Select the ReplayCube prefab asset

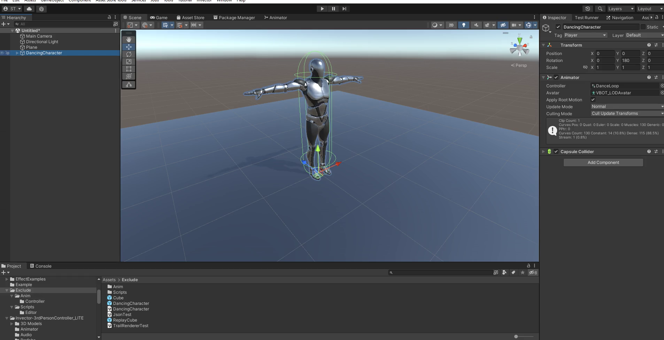coord(125,320)
